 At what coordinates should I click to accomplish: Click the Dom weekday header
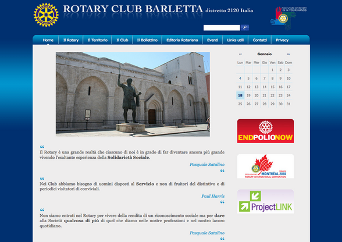[x=288, y=63]
